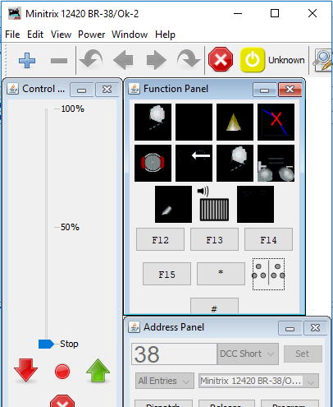Click the F13 function button

click(214, 239)
